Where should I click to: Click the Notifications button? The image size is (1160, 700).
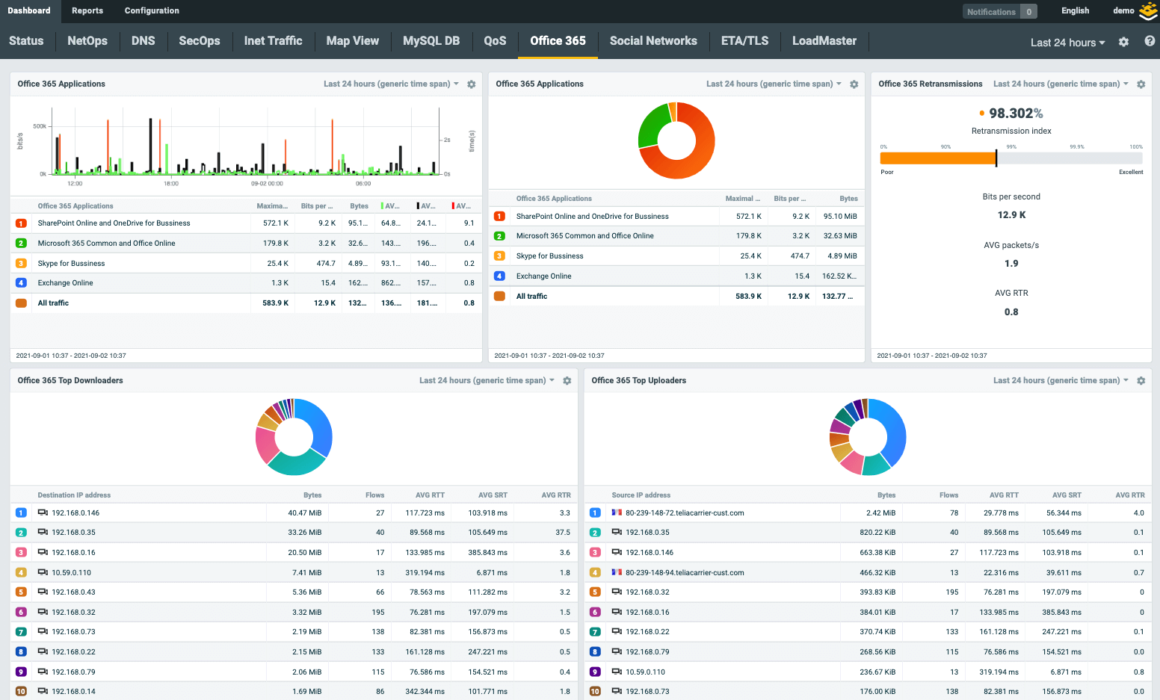999,11
